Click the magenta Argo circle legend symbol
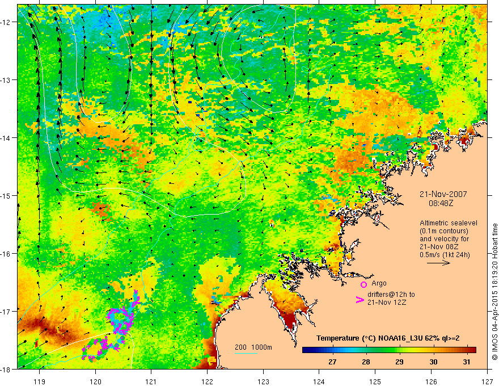499x386 pixels. pyautogui.click(x=363, y=284)
